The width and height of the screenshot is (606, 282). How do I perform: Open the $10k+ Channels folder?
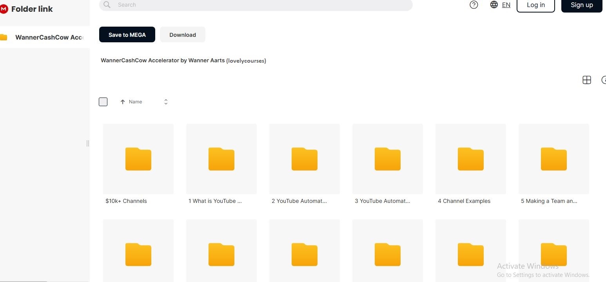[138, 159]
